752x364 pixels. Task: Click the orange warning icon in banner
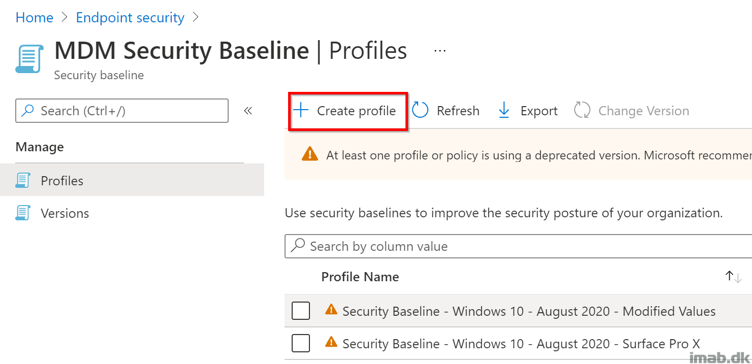[309, 154]
